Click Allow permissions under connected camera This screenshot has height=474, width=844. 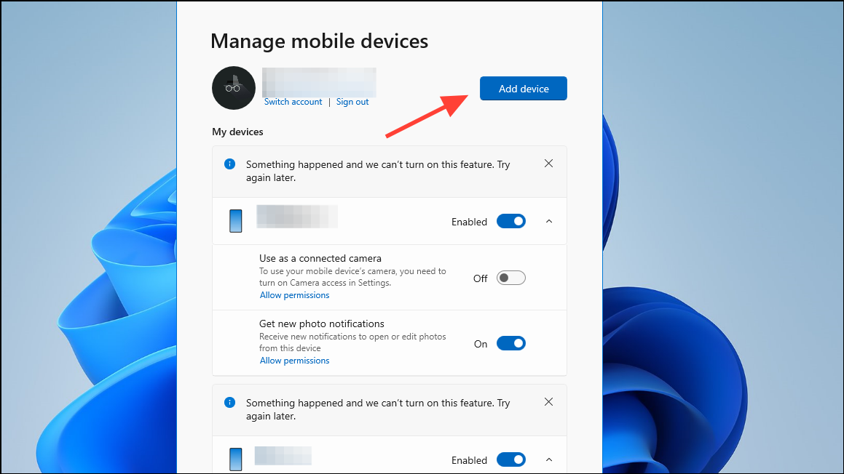[x=294, y=294]
